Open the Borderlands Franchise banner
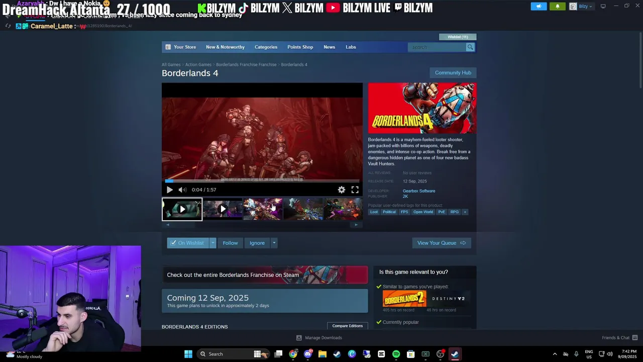This screenshot has width=643, height=362. (265, 275)
